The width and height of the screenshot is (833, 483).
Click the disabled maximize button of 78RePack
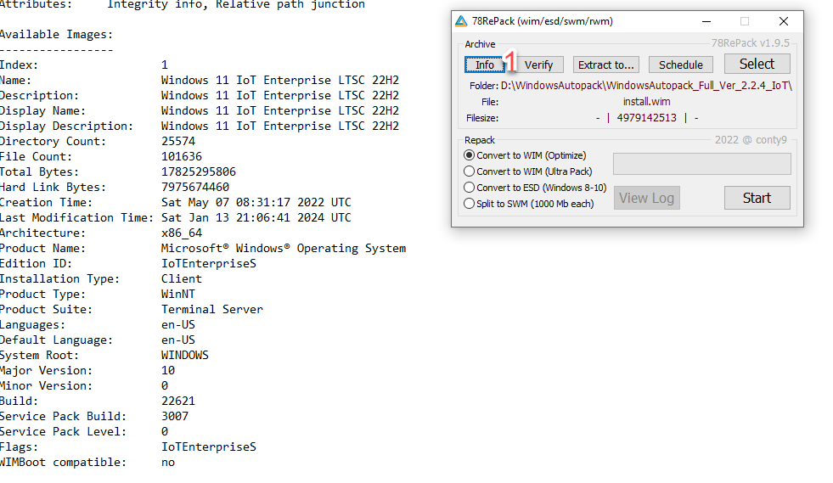coord(745,21)
